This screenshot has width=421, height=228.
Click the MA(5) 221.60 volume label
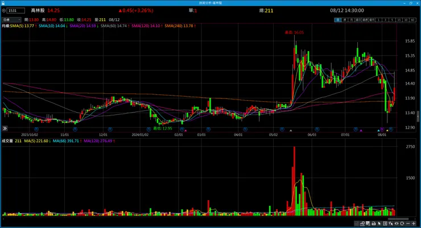(38, 141)
